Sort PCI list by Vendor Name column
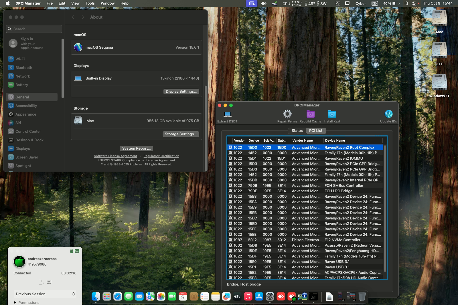 pyautogui.click(x=307, y=140)
